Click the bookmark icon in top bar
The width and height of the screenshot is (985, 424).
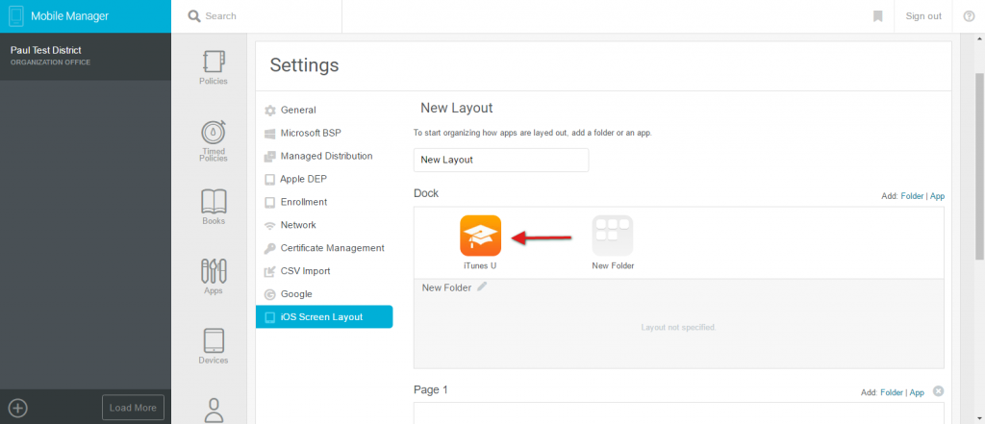pyautogui.click(x=877, y=16)
